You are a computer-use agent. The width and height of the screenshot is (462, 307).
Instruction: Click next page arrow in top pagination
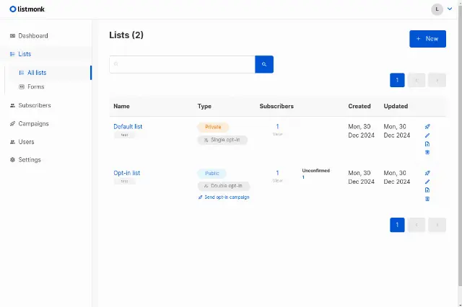point(437,80)
